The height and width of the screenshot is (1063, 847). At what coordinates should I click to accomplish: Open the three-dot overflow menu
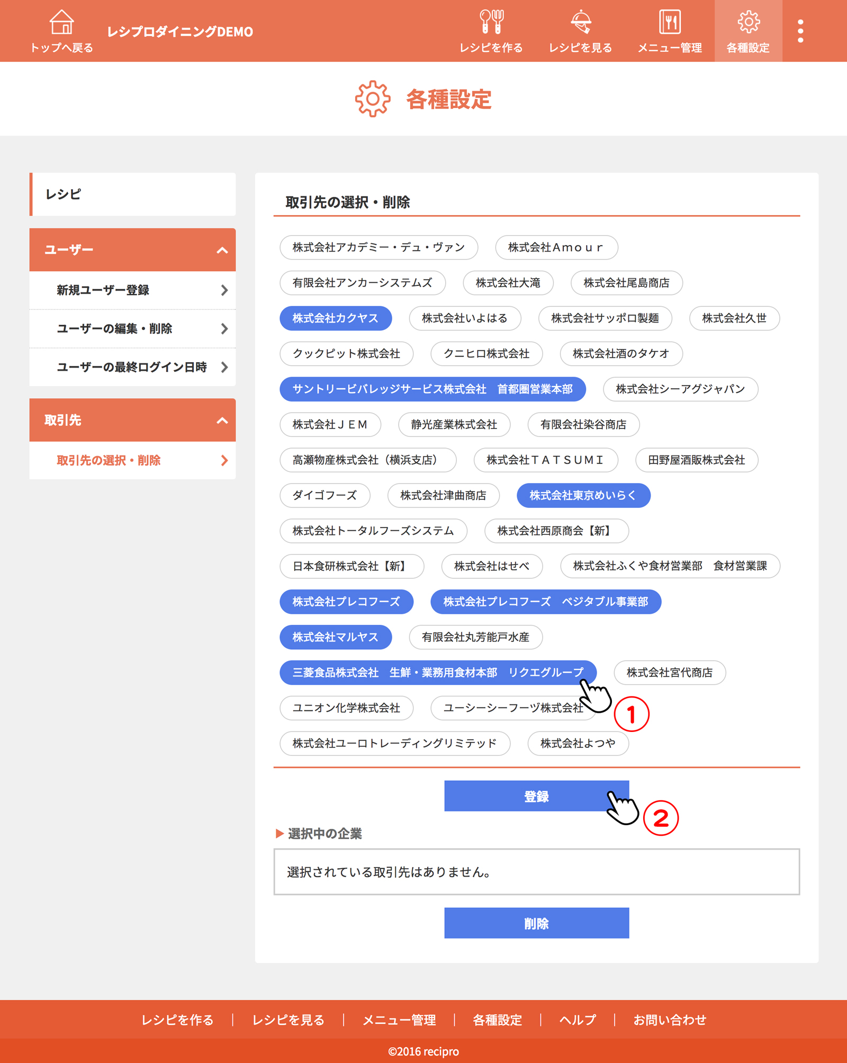(x=800, y=31)
